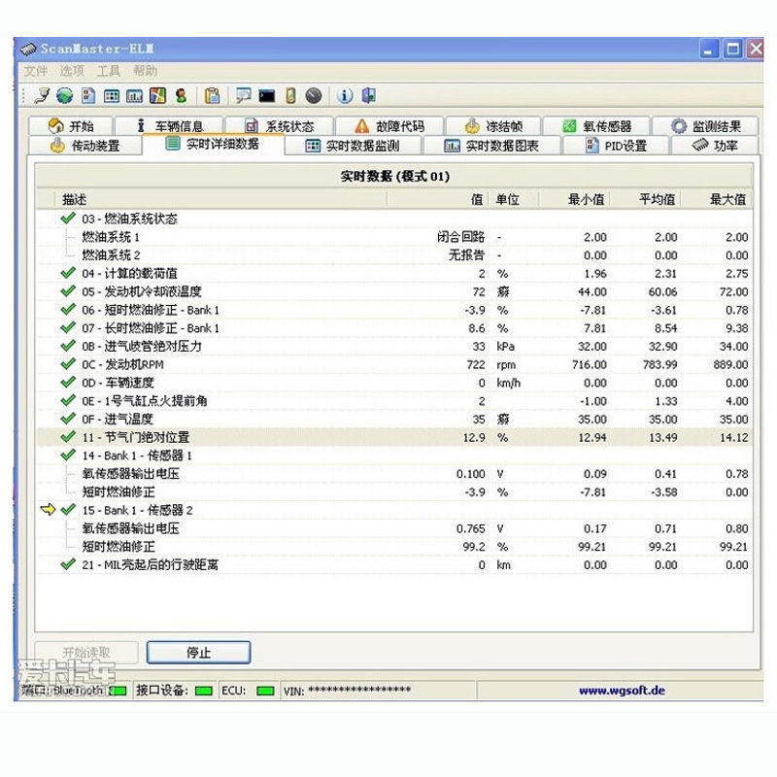Click the battery status toolbar icon
This screenshot has height=777, width=777.
pos(289,95)
